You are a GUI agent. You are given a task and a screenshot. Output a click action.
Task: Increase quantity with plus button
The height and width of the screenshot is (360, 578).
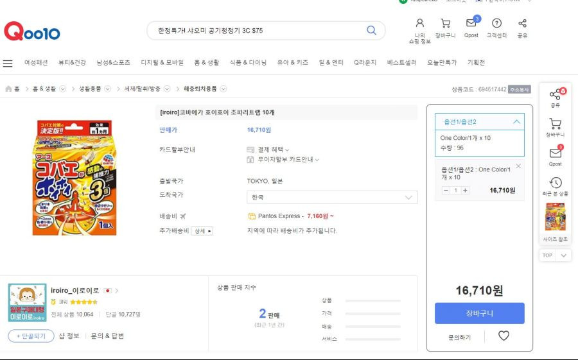465,191
